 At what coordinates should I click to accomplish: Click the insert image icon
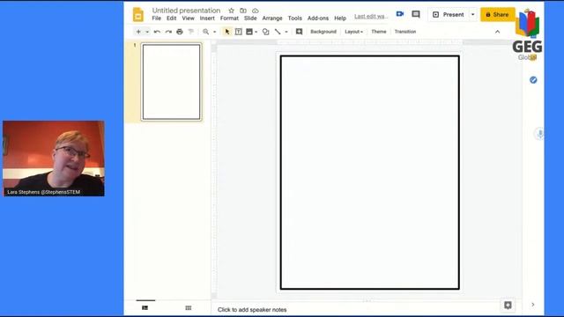[249, 32]
